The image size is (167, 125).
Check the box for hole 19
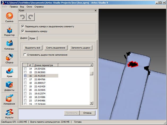coord(25,86)
